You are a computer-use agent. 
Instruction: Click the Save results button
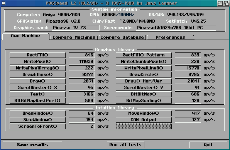pyautogui.click(x=32, y=145)
